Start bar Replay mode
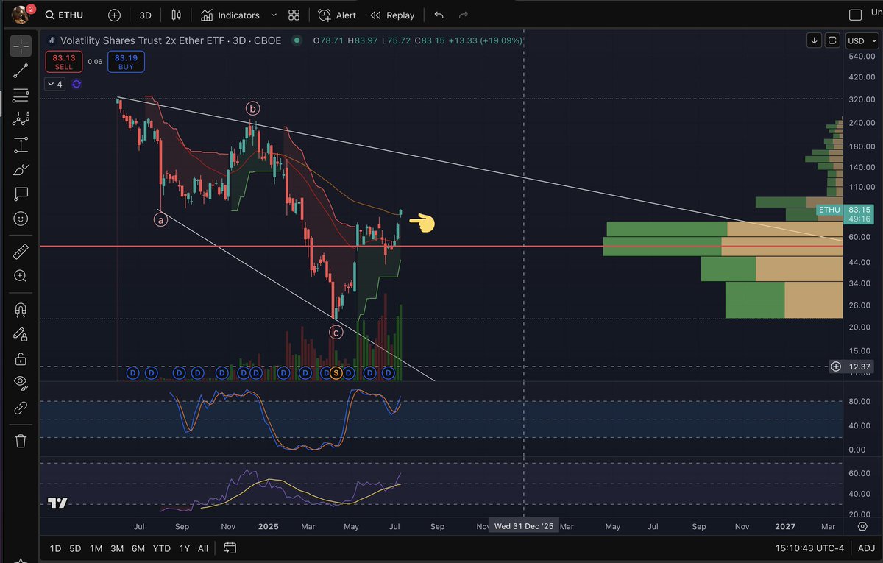Screen dimensions: 883x563 392,15
